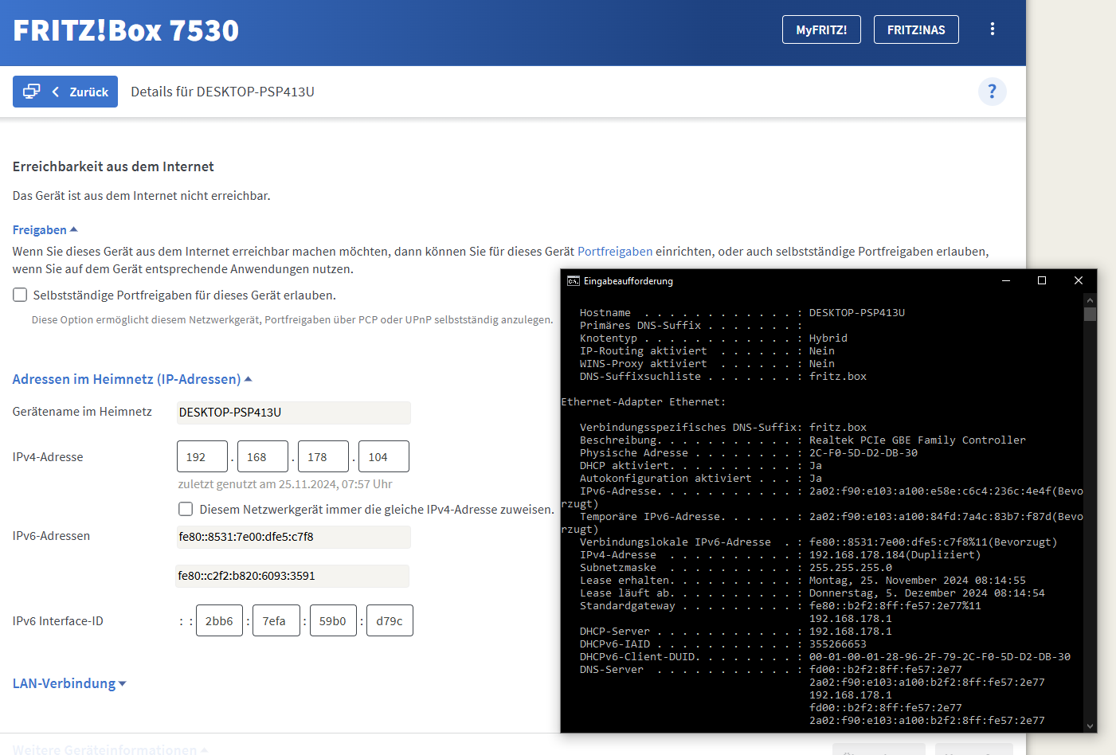Click 'Details für DESKTOP-PSP413U' page title
The width and height of the screenshot is (1116, 755).
(222, 92)
